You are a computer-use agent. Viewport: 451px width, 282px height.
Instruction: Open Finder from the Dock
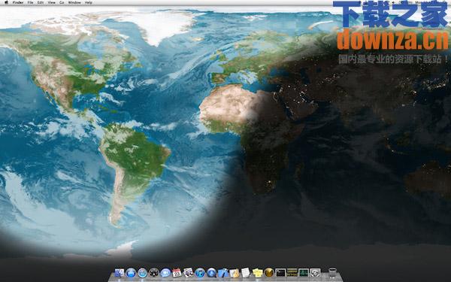[119, 272]
